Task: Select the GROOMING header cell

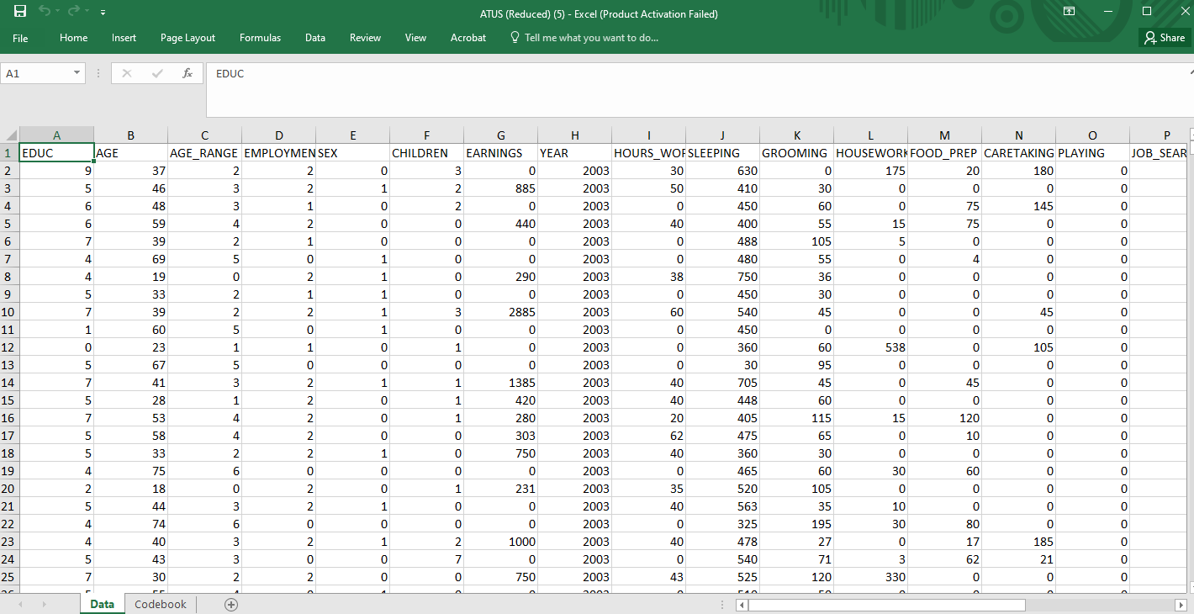Action: 796,153
